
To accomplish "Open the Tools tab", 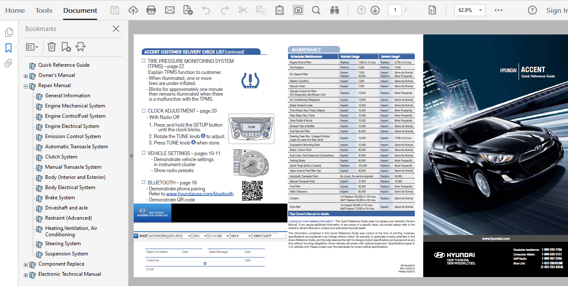I will pos(44,10).
